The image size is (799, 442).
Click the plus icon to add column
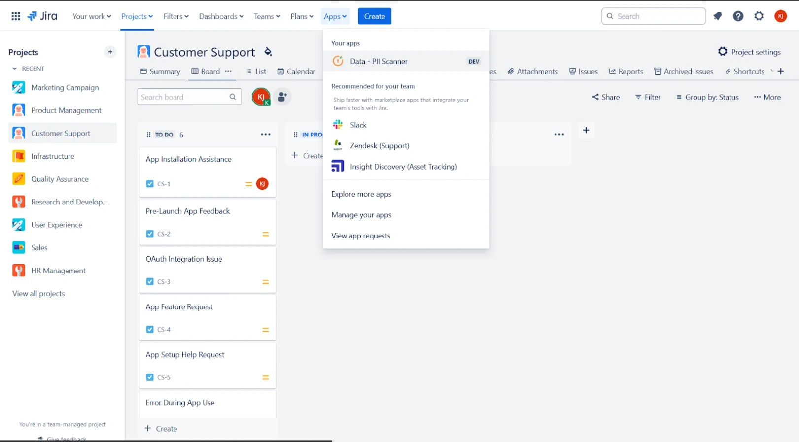[586, 131]
